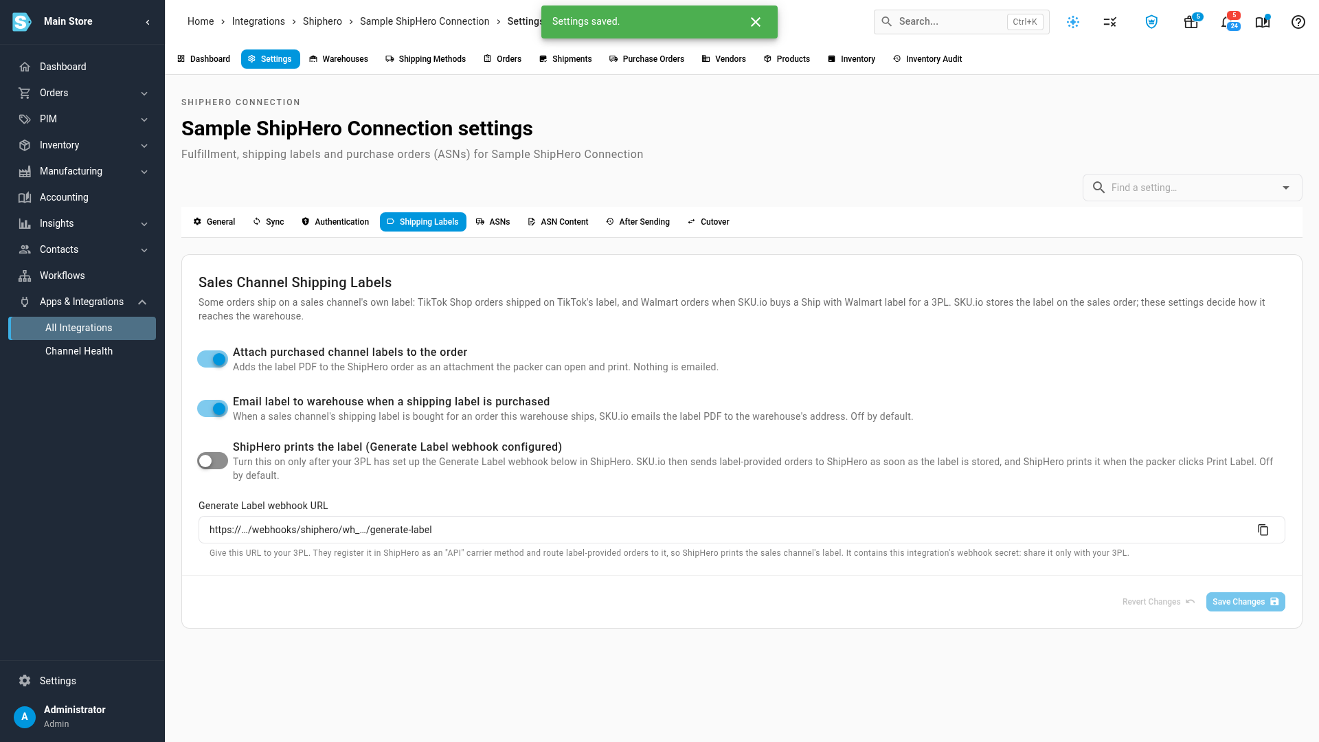Click the AI sparkle icon
The width and height of the screenshot is (1319, 742).
point(1073,22)
